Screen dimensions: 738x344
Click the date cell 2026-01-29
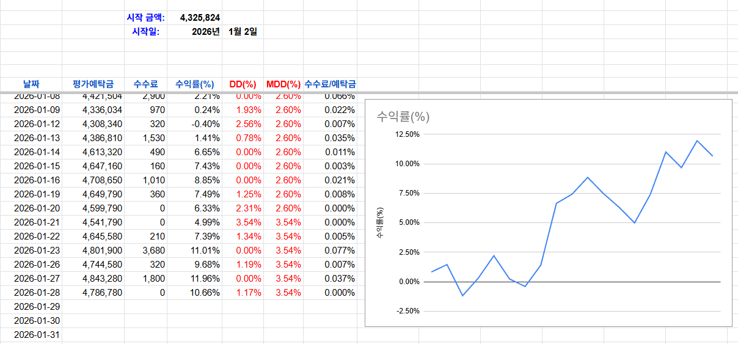[31, 307]
